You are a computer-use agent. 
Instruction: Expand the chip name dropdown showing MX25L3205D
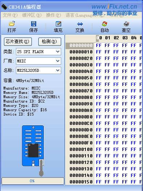coord(58,70)
